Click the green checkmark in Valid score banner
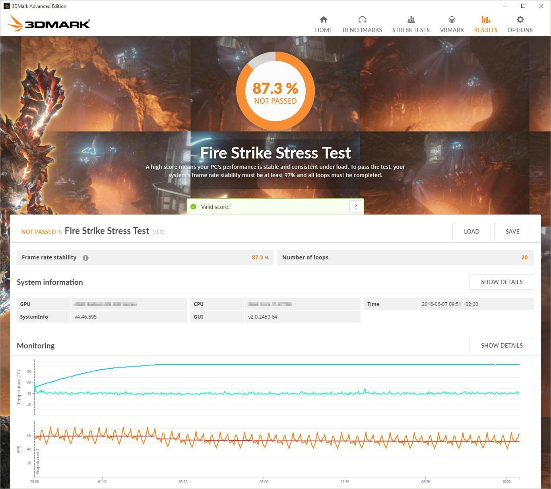The width and height of the screenshot is (551, 489). (x=194, y=207)
